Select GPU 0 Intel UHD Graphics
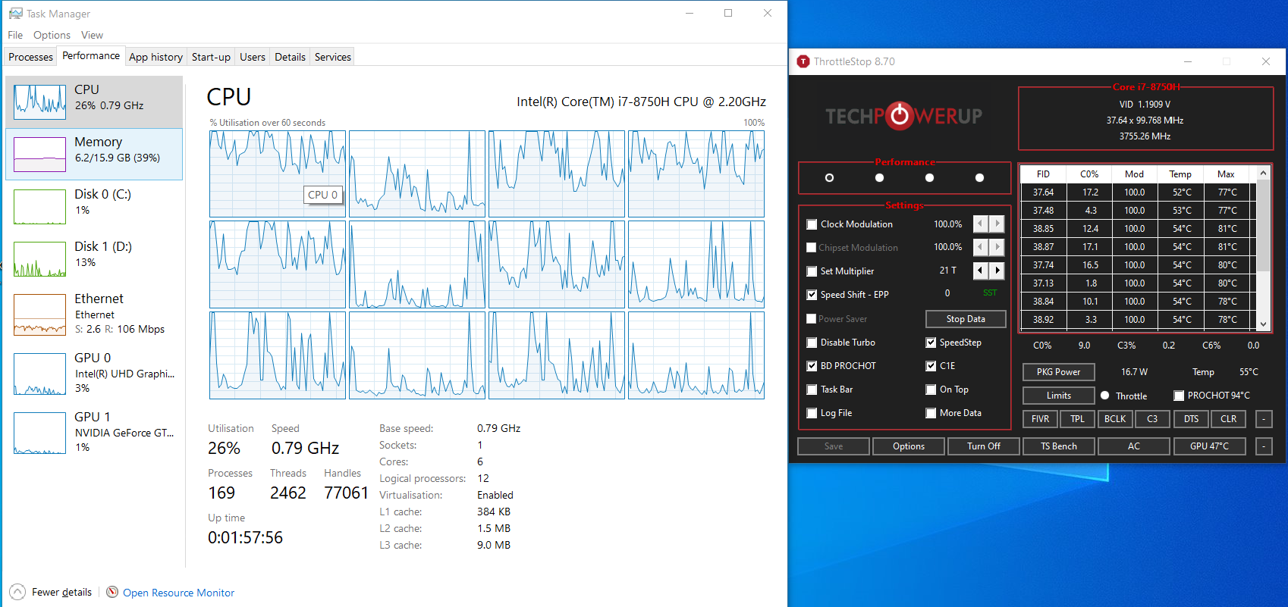 coord(94,373)
